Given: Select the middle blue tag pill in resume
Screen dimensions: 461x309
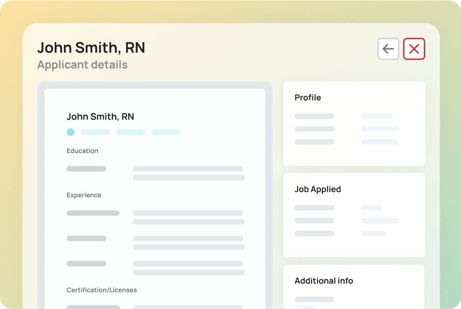Looking at the screenshot, I should point(131,132).
